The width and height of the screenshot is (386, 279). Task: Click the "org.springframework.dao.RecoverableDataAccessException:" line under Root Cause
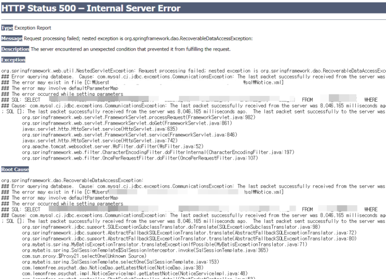(72, 180)
